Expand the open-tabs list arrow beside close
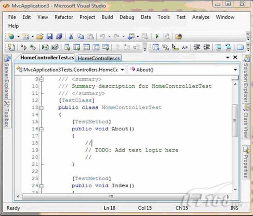The height and width of the screenshot is (216, 253). coord(228,57)
